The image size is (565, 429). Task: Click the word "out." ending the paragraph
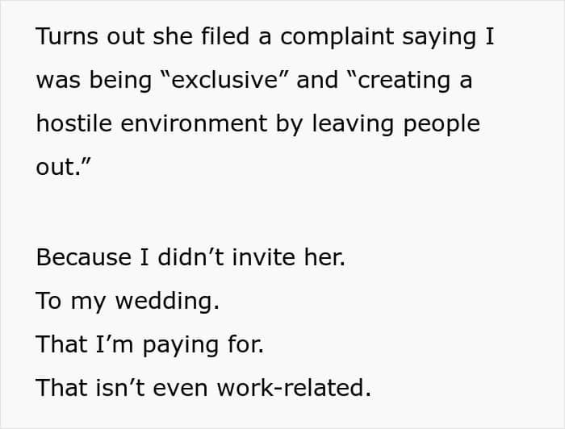tap(58, 168)
